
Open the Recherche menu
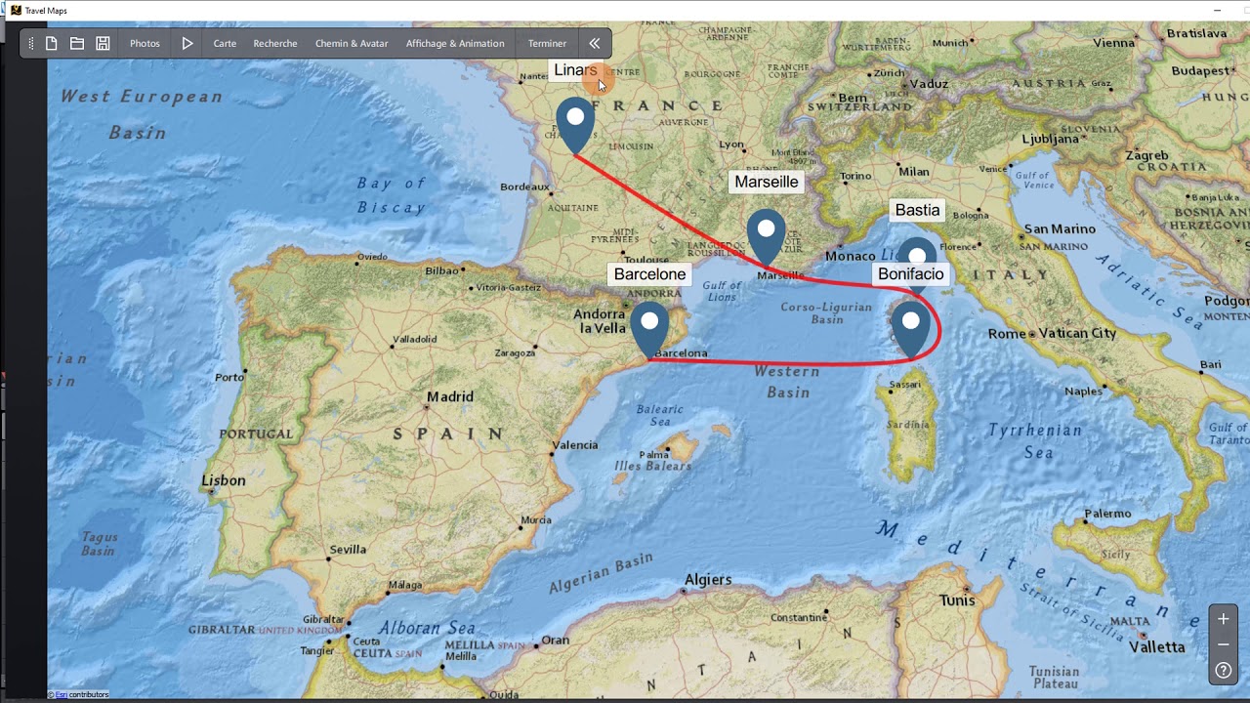click(275, 43)
